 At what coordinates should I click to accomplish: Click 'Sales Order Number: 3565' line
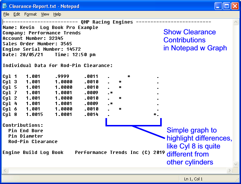(x=37, y=44)
